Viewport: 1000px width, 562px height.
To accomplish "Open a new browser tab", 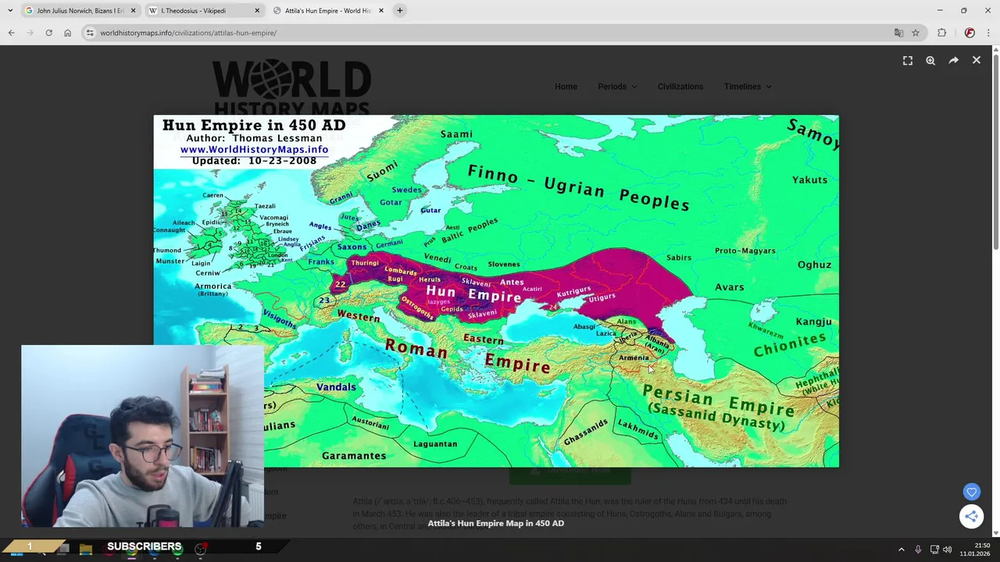I will 400,11.
